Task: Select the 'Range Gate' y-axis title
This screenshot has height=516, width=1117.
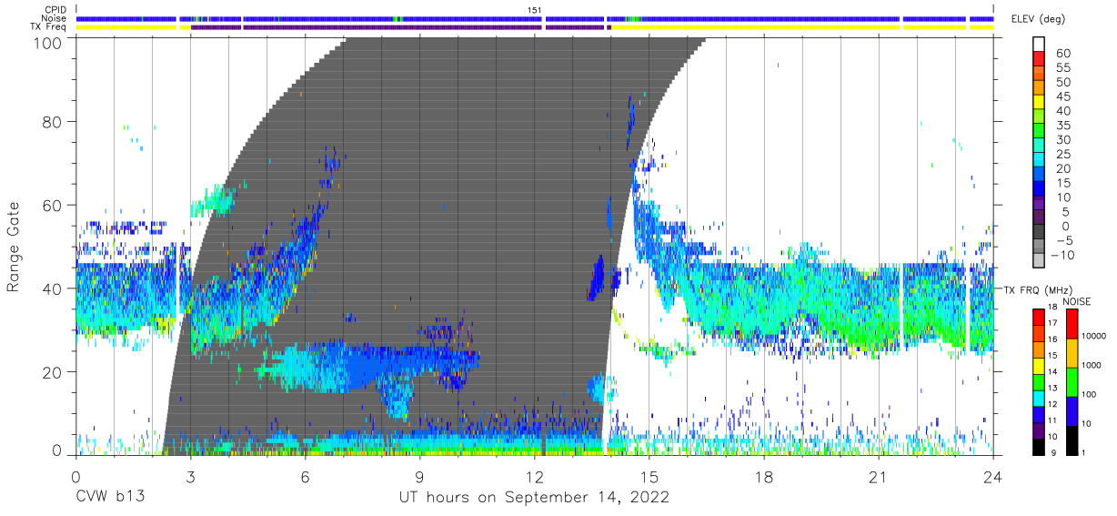Action: pyautogui.click(x=15, y=248)
